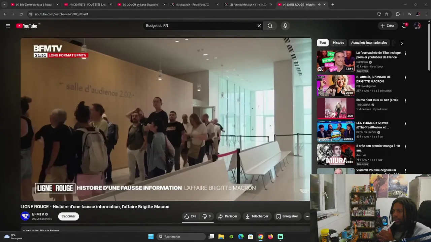Image resolution: width=431 pixels, height=242 pixels.
Task: Open the BFMTV channel name link
Action: [38, 214]
